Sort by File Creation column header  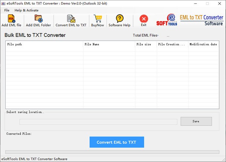pyautogui.click(x=172, y=44)
